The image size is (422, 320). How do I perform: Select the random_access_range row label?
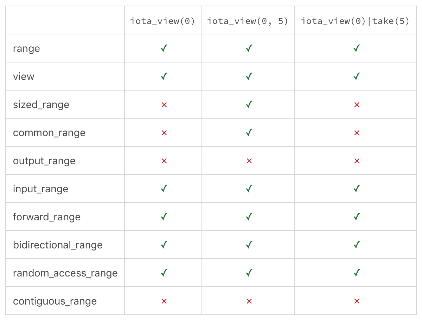[x=65, y=273]
